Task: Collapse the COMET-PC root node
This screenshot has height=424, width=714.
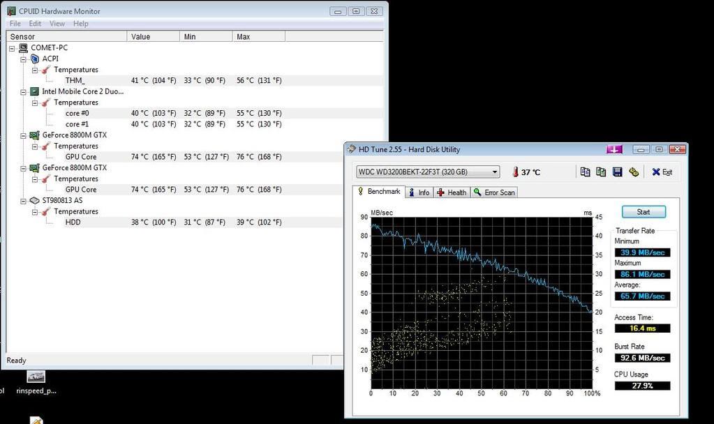Action: pos(13,48)
